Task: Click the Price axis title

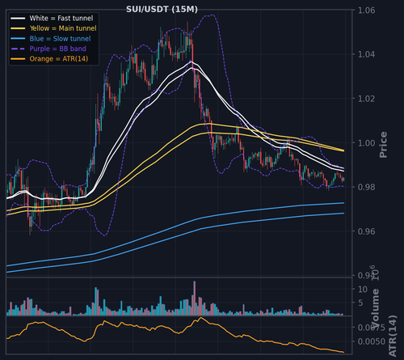Action: click(383, 145)
